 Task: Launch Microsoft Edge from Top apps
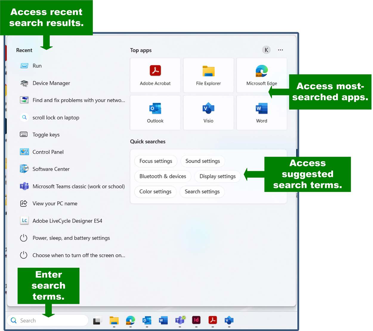[261, 75]
